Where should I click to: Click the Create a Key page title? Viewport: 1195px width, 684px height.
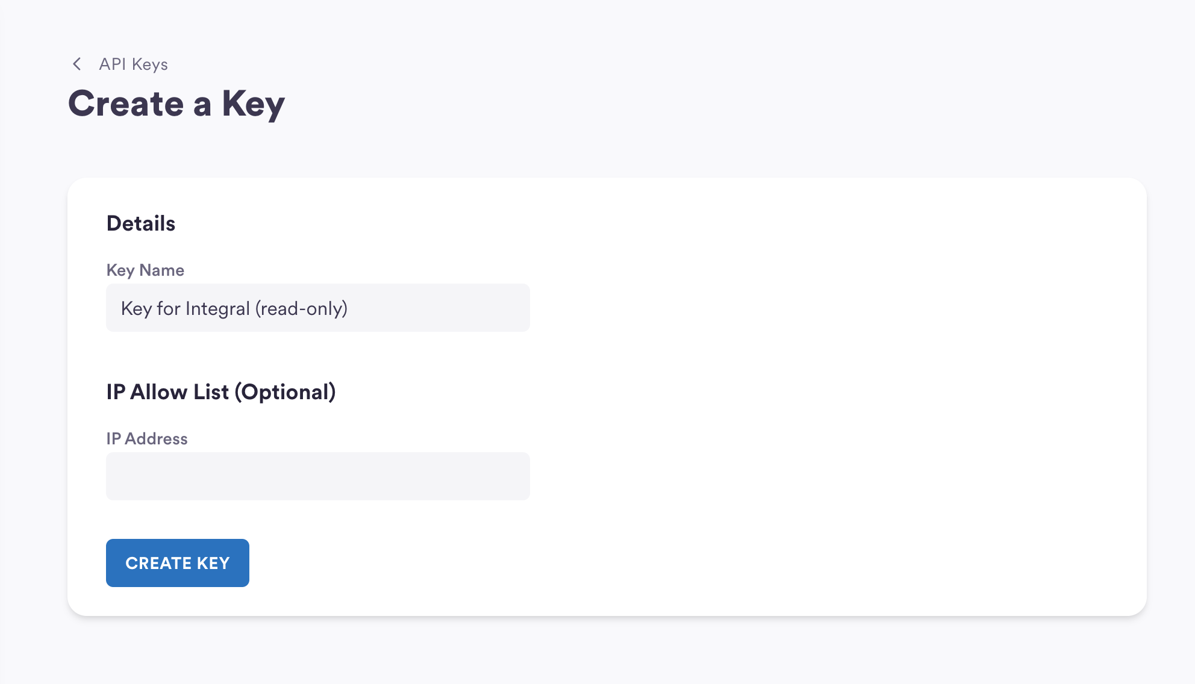click(x=176, y=104)
